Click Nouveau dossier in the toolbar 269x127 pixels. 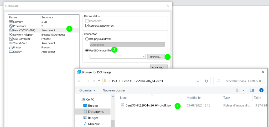[114, 90]
